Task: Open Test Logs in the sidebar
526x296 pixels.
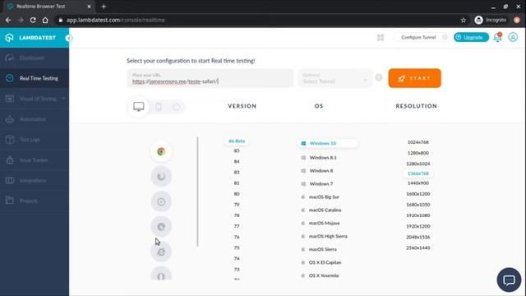Action: [x=35, y=140]
